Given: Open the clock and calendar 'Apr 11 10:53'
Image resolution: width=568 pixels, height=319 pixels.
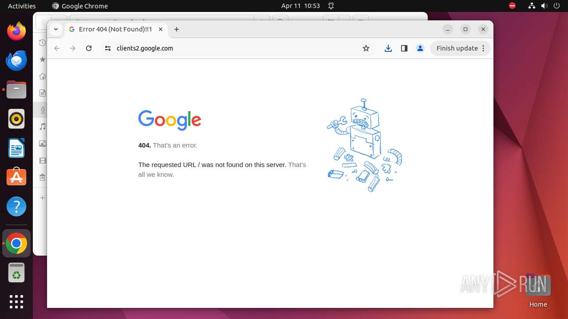Looking at the screenshot, I should (x=300, y=6).
